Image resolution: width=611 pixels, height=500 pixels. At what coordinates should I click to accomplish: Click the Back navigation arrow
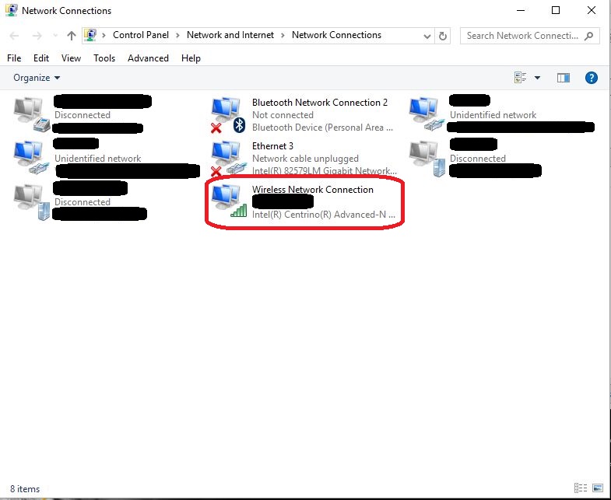pos(15,36)
